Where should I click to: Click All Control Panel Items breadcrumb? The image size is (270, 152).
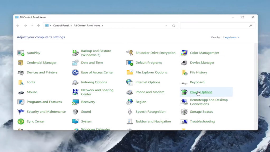(x=87, y=26)
